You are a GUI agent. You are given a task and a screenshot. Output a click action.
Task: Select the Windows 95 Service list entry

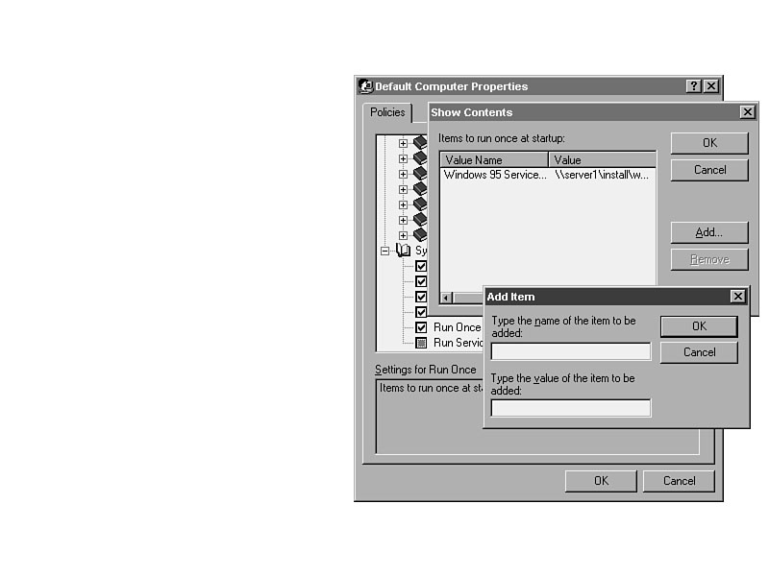495,176
